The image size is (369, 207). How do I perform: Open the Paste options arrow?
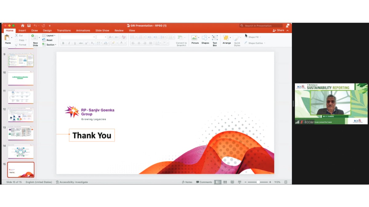tap(12, 38)
